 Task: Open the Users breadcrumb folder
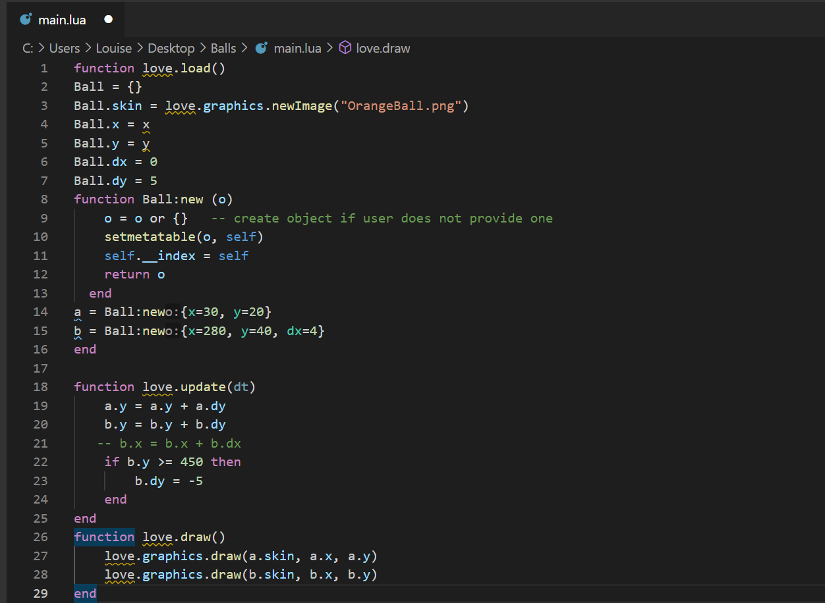click(x=65, y=48)
